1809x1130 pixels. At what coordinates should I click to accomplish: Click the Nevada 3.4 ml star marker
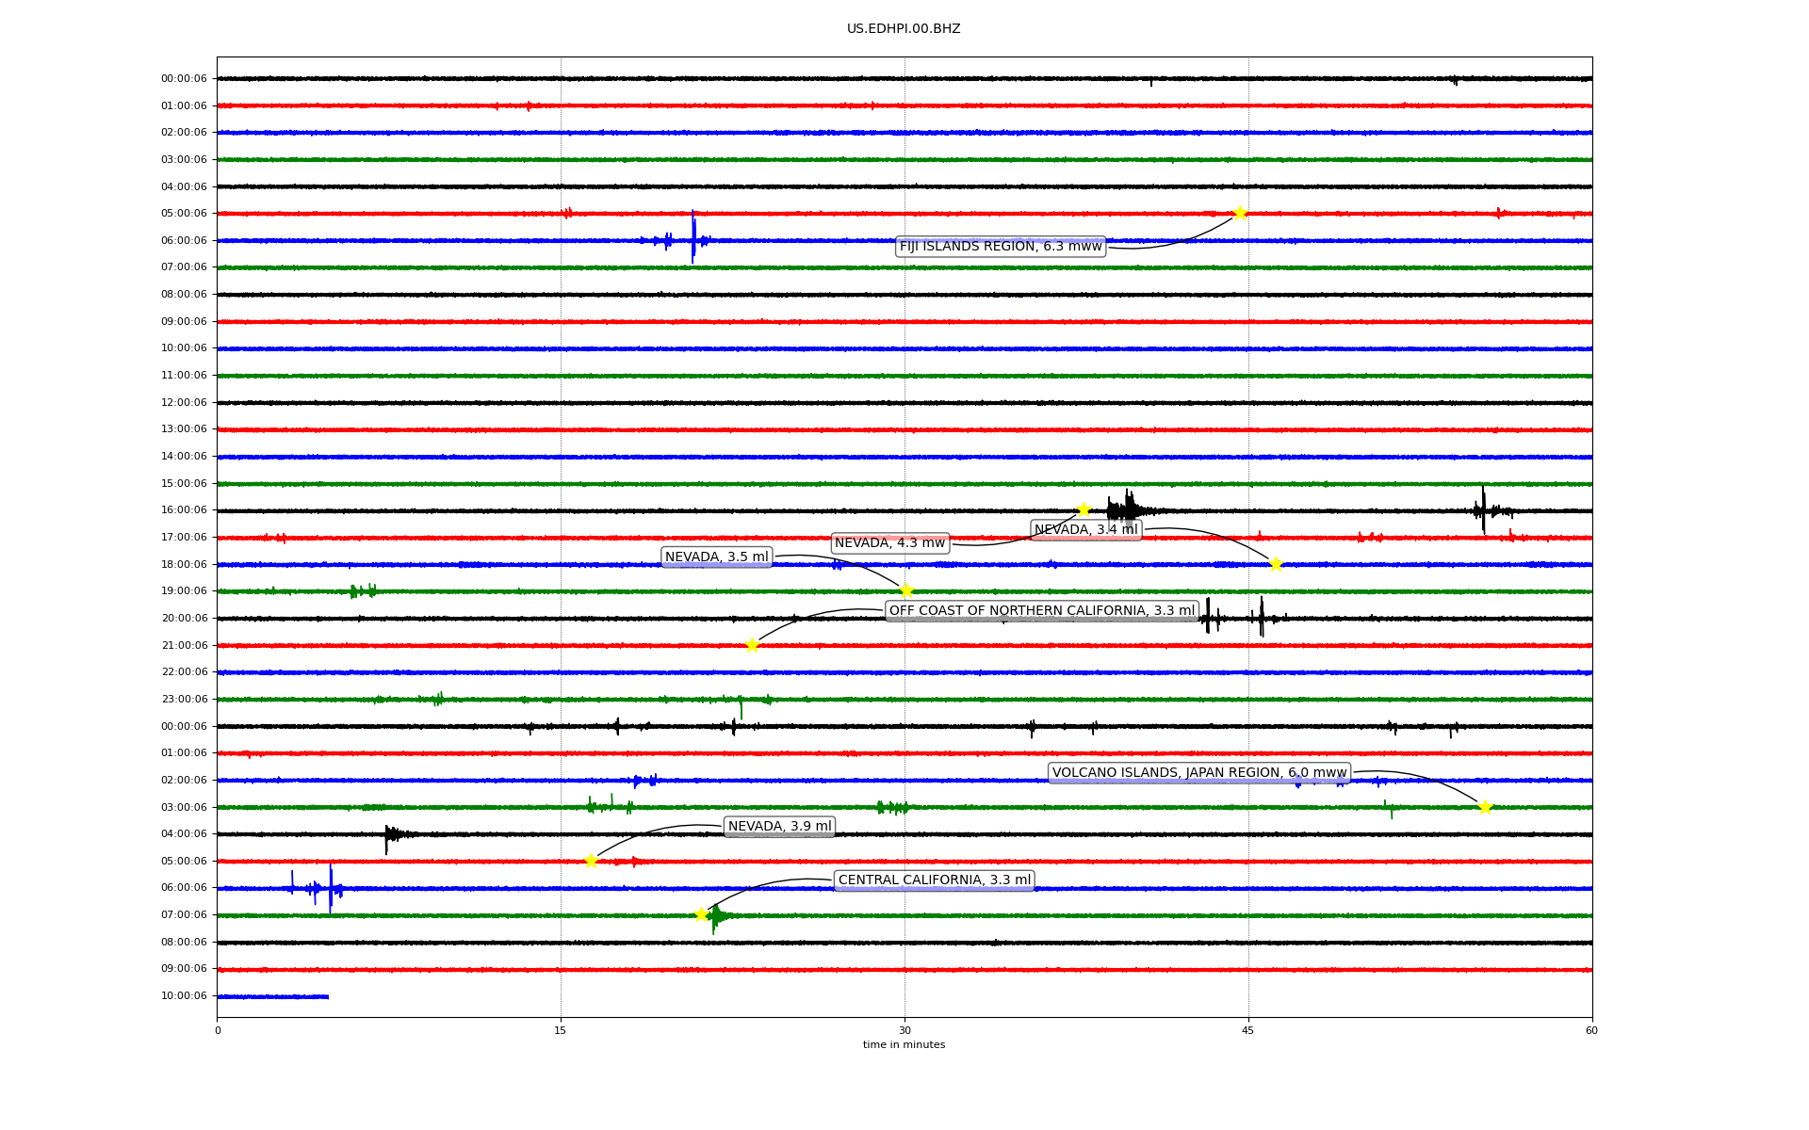[1276, 564]
